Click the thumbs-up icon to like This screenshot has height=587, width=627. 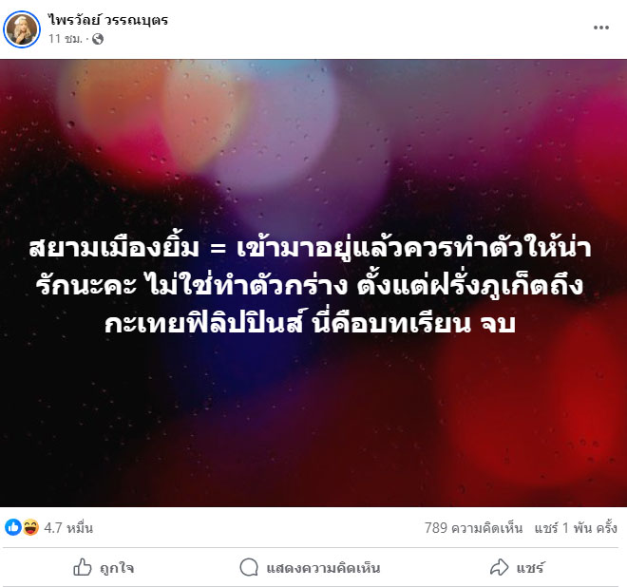pyautogui.click(x=83, y=567)
